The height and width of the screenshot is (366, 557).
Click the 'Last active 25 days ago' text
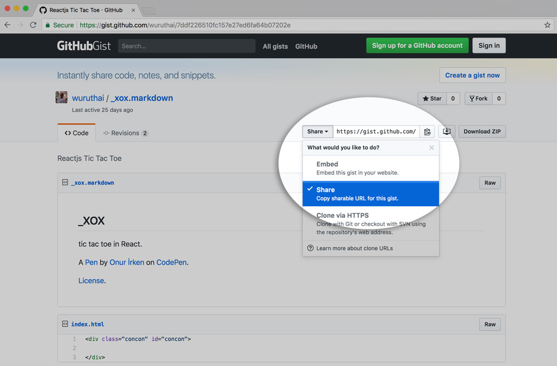click(102, 110)
